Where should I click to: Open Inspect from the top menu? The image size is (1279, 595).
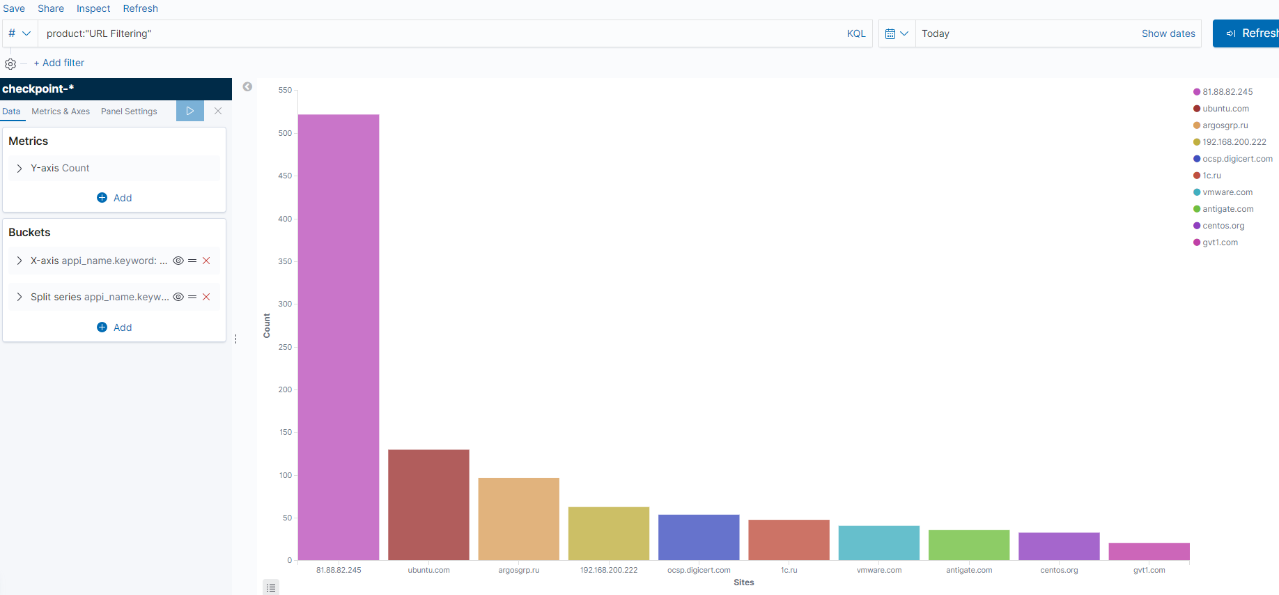pyautogui.click(x=93, y=8)
